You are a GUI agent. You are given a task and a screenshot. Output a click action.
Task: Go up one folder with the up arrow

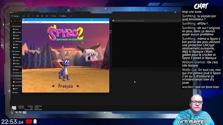pos(21,21)
